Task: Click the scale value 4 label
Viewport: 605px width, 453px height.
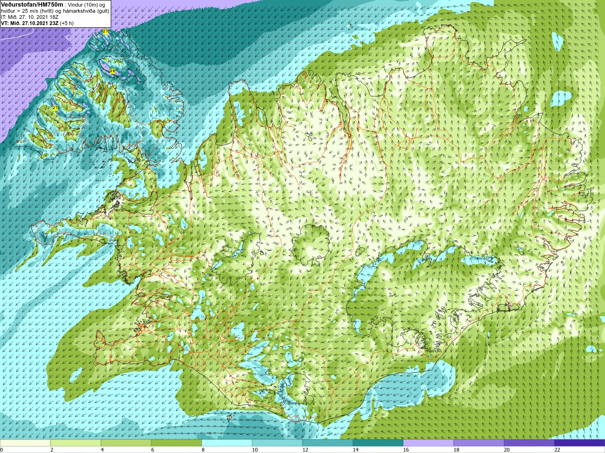Action: 102,450
